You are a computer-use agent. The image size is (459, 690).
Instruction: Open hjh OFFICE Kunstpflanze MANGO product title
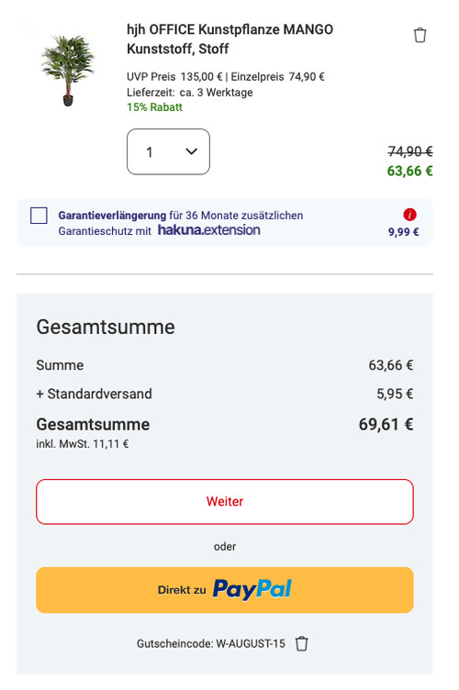click(x=229, y=39)
